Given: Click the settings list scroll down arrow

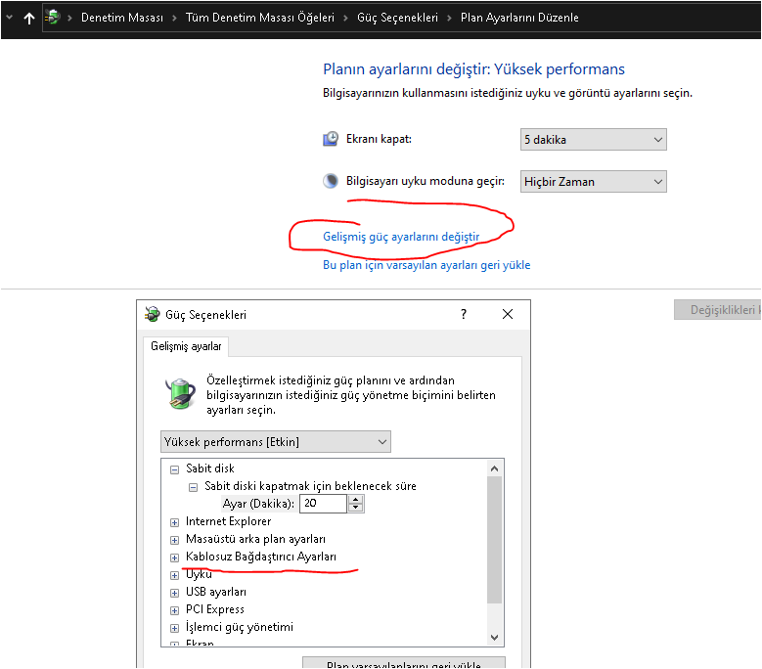Looking at the screenshot, I should pyautogui.click(x=494, y=638).
